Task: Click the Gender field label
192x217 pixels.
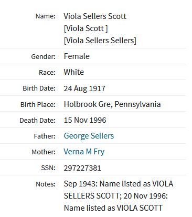Action: (43, 57)
